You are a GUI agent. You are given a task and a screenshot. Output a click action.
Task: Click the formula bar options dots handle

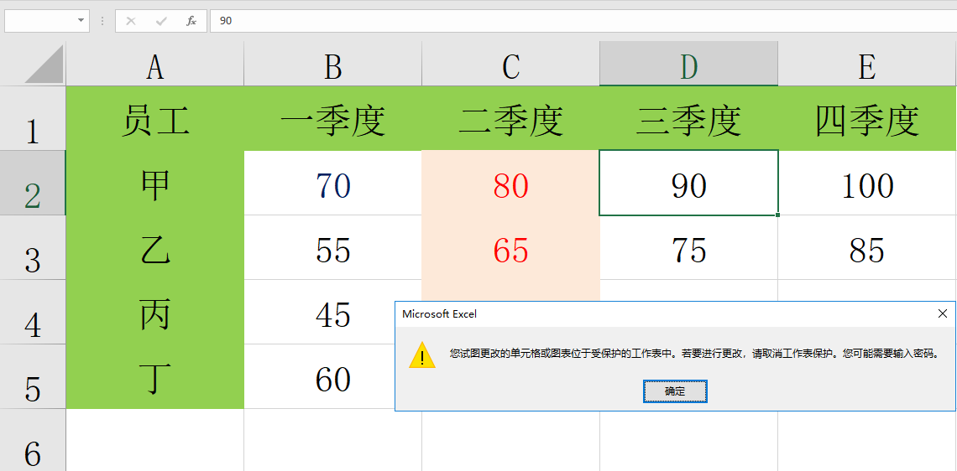coord(102,21)
